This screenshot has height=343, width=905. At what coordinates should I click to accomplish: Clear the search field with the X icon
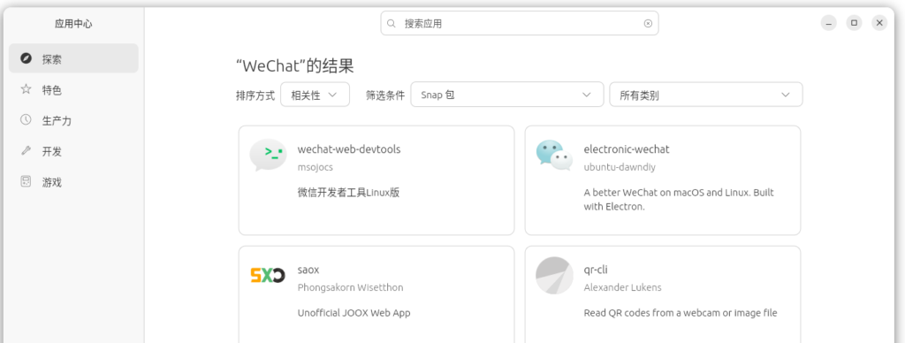[x=648, y=24]
